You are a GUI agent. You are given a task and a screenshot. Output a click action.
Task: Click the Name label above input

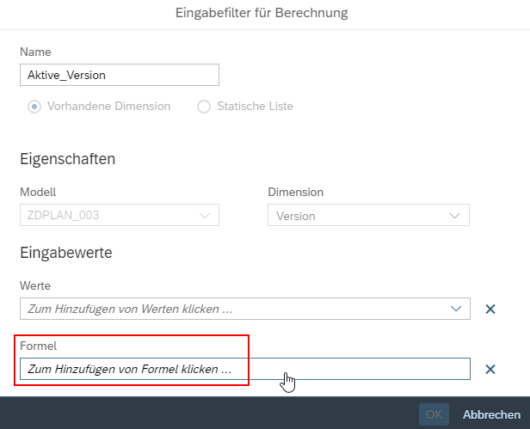click(x=35, y=52)
